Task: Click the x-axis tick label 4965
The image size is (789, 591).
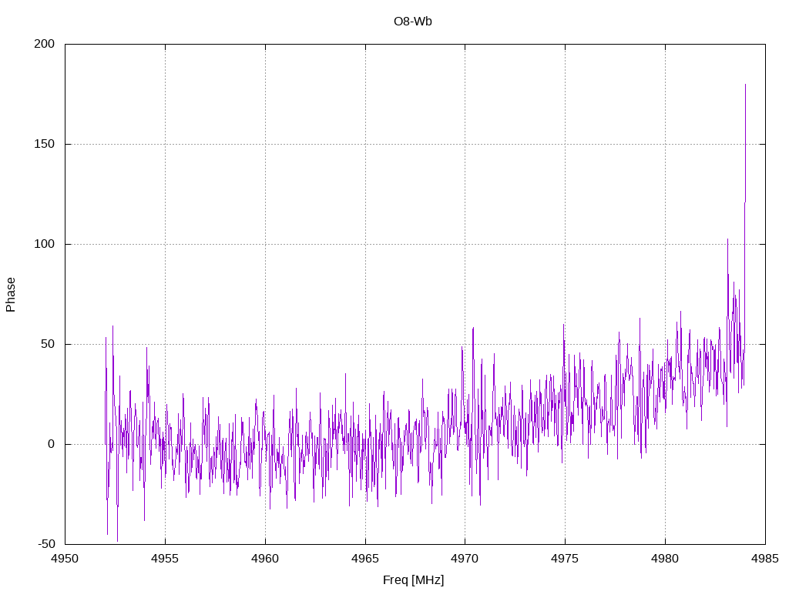Action: [365, 559]
